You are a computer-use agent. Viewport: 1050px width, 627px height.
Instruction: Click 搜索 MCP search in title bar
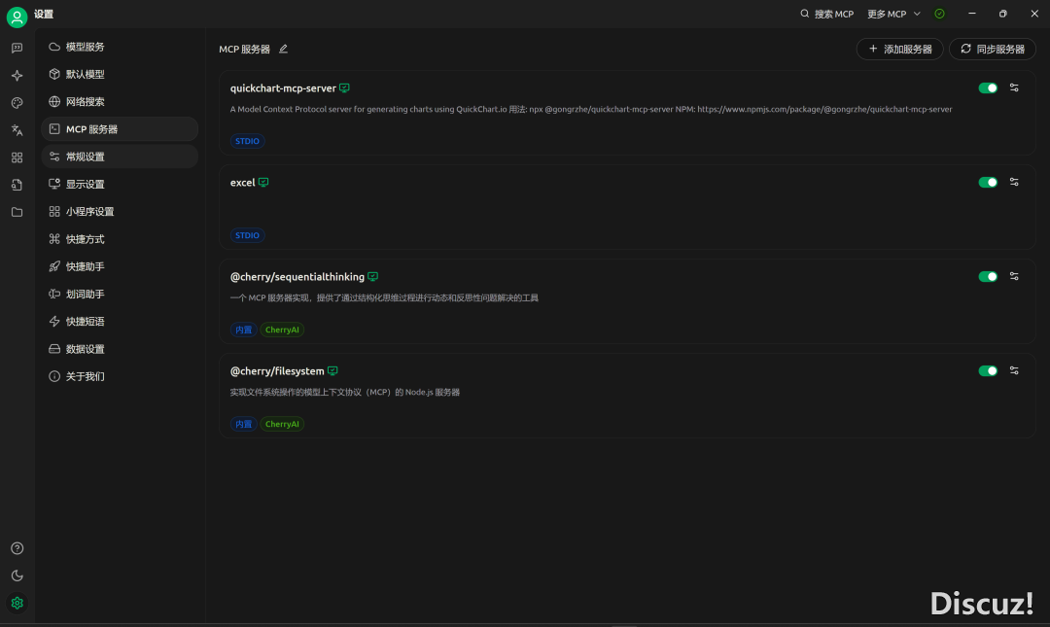(x=826, y=14)
